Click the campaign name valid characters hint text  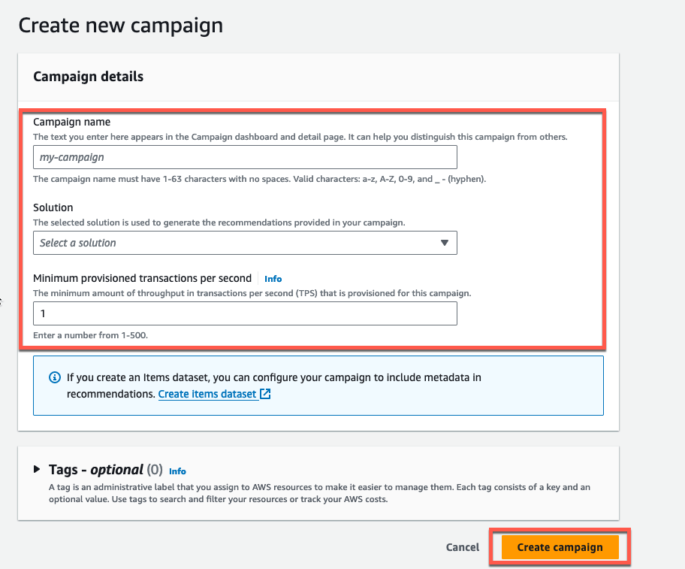click(259, 179)
